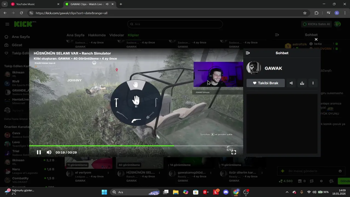Bookmark this page with the star

tap(305, 13)
